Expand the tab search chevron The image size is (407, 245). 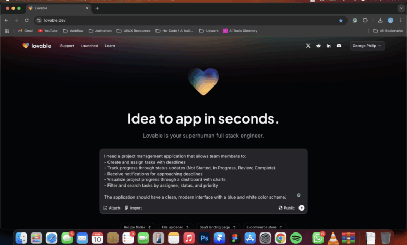[x=401, y=8]
